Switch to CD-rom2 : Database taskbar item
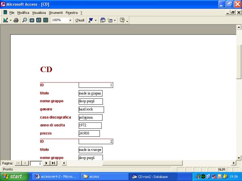 click(x=153, y=176)
